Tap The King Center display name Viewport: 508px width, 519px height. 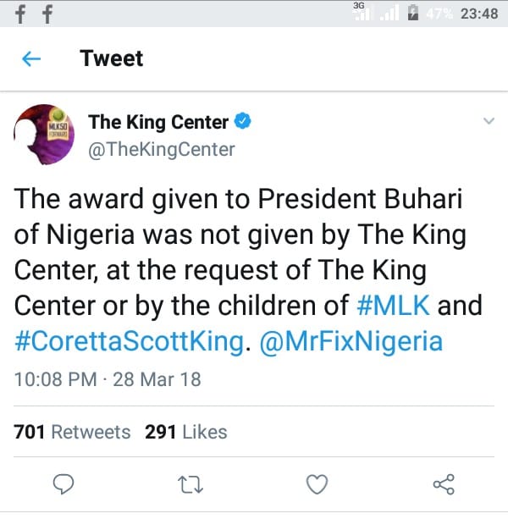(158, 122)
